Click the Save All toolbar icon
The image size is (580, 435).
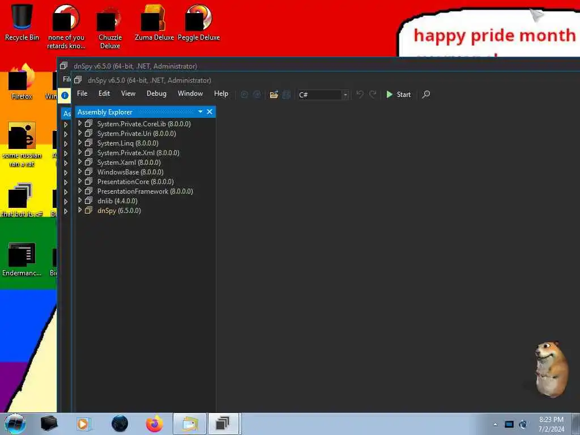click(287, 95)
